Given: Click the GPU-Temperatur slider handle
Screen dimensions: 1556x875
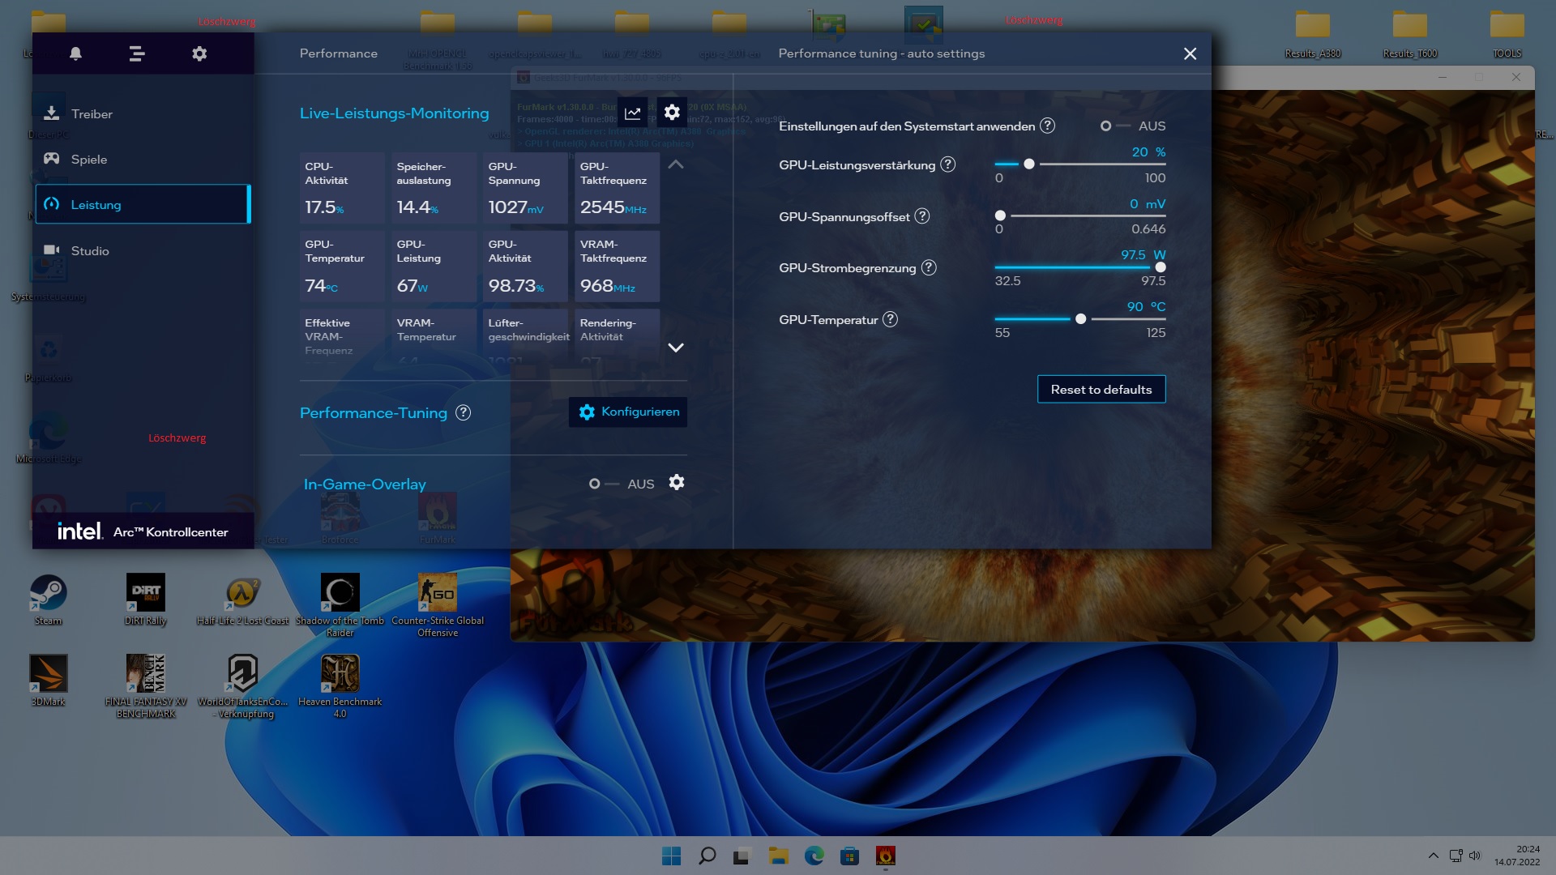Looking at the screenshot, I should (1080, 319).
